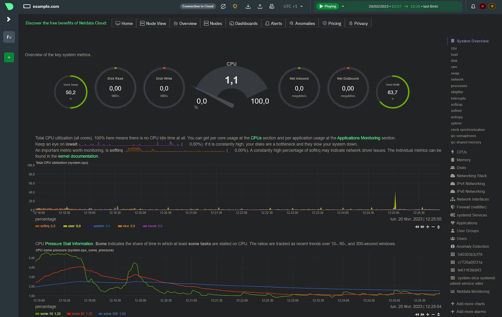Click the blue 'some 300' legend swatch
Screen dimensions: 502x317
100,314
